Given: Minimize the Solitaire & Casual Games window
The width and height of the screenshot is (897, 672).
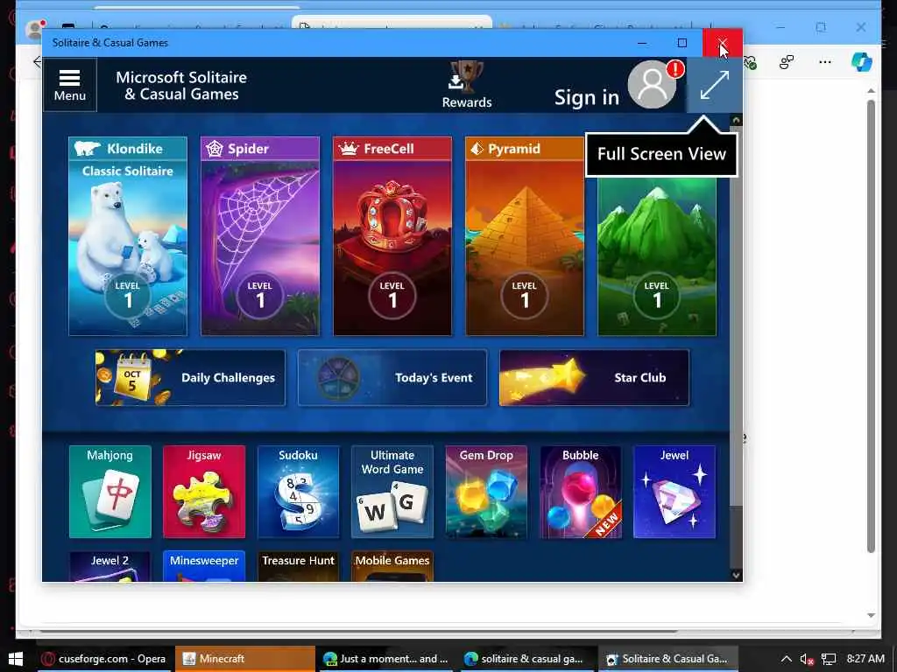Looking at the screenshot, I should tap(642, 43).
